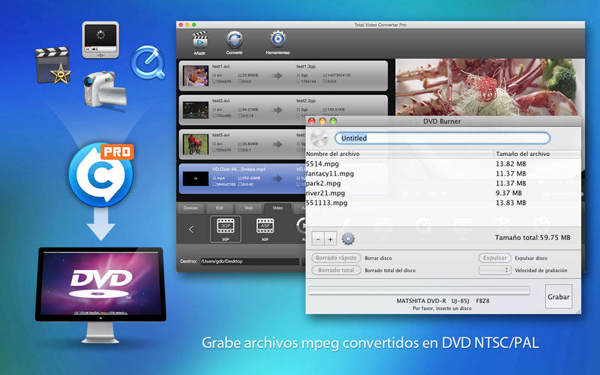The image size is (600, 375).
Task: Click the Añadir clapperboard icon
Action: (199, 40)
